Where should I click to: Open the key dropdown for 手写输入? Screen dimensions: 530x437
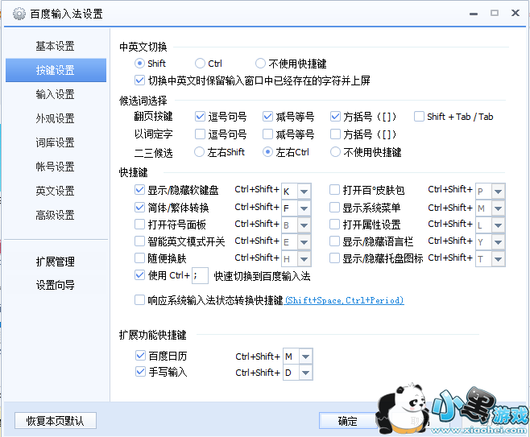point(305,373)
